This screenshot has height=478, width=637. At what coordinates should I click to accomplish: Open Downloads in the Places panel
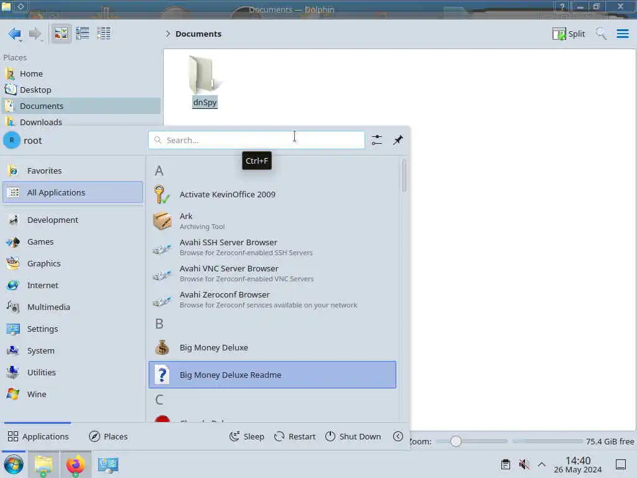pos(80,121)
